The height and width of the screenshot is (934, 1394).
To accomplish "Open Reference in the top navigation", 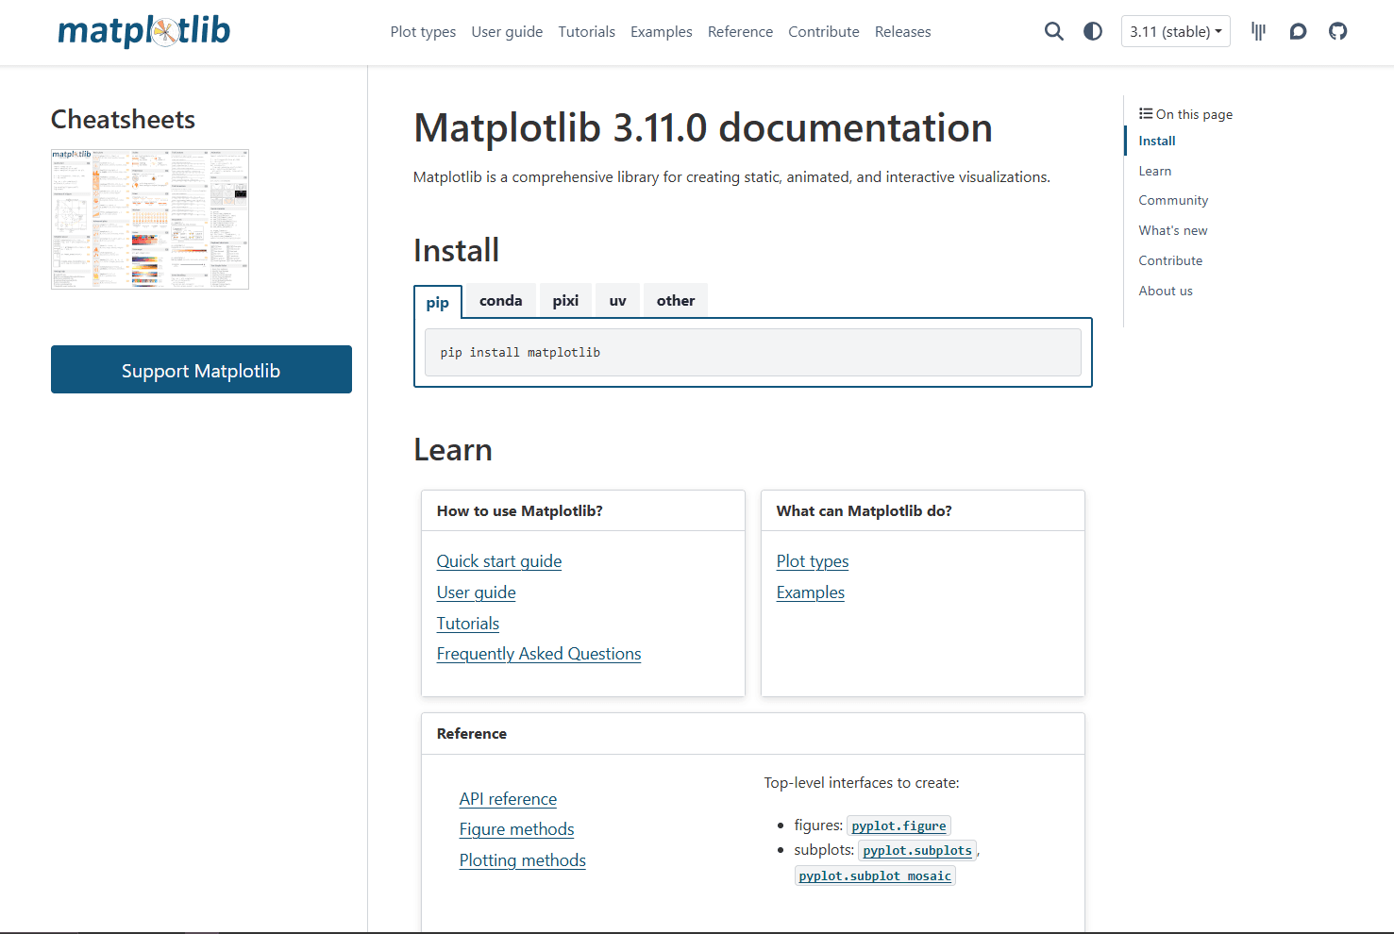I will tap(740, 32).
